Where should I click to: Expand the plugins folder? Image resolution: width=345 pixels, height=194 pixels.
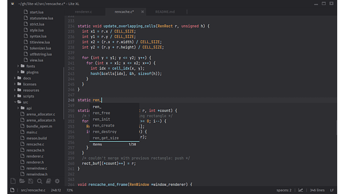32,72
